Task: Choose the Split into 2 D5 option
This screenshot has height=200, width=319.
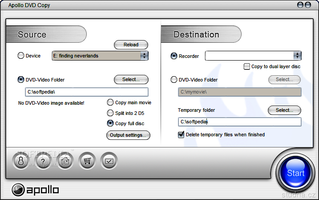Action: [x=110, y=113]
